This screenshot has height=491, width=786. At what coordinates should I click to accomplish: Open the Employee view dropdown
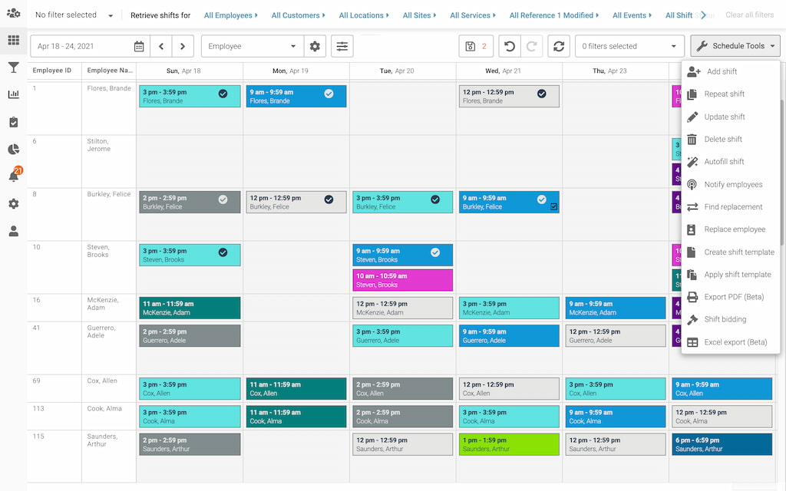pos(252,46)
